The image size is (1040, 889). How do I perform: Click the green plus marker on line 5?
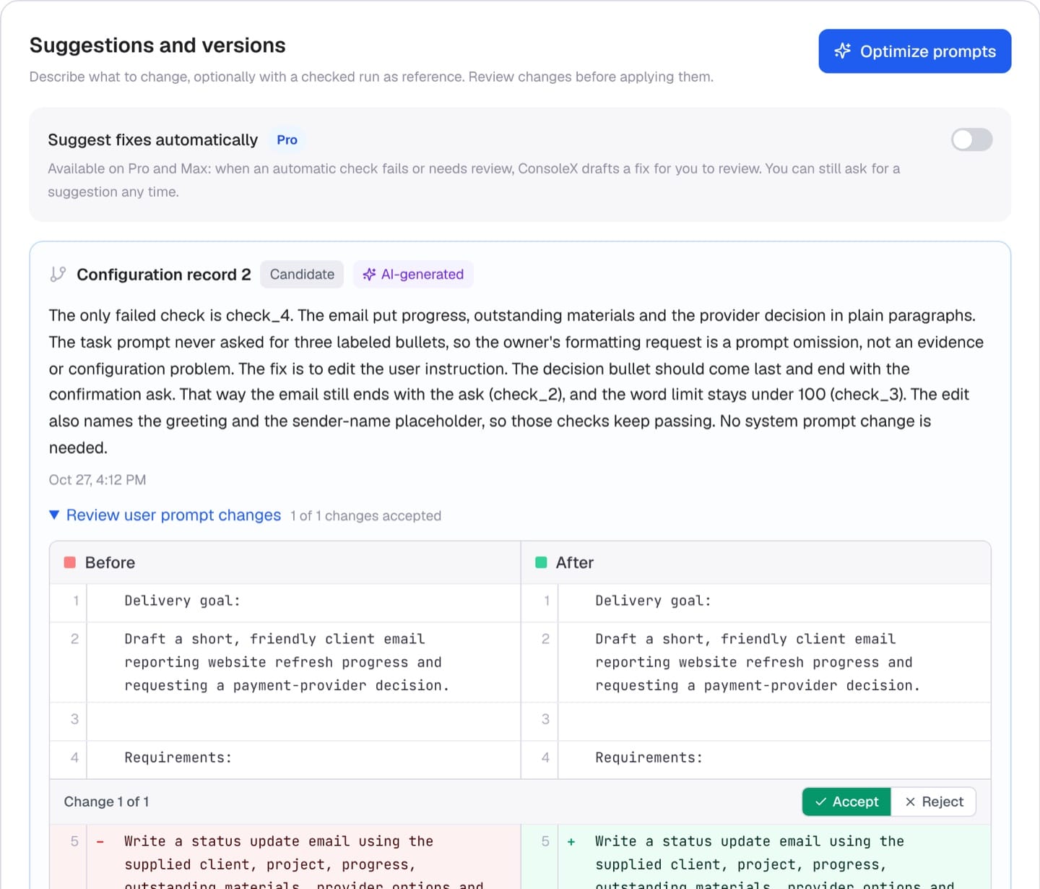click(571, 841)
